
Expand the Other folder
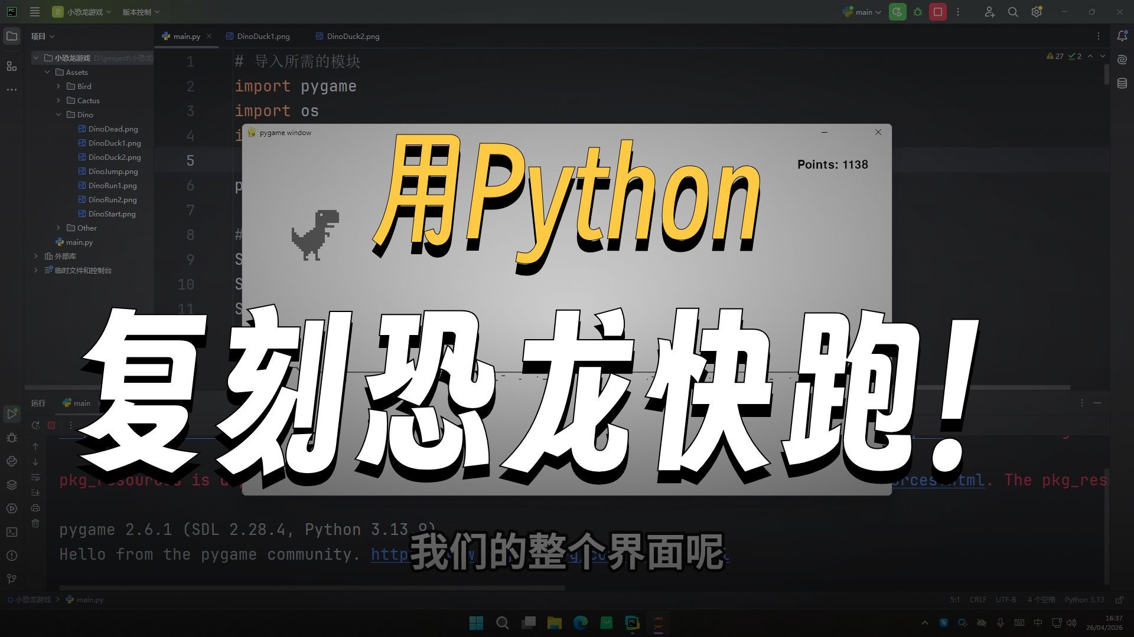tap(58, 228)
